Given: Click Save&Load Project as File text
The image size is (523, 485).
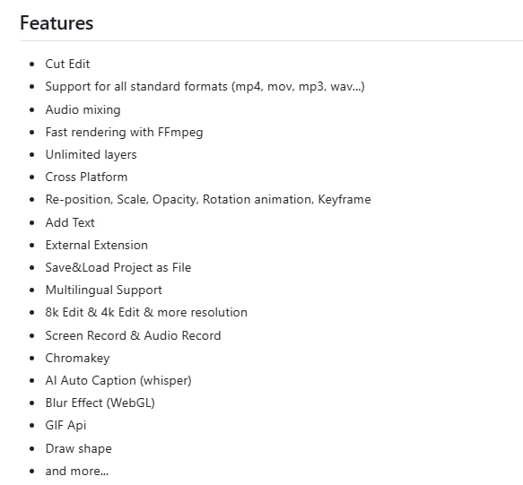Looking at the screenshot, I should (118, 268).
